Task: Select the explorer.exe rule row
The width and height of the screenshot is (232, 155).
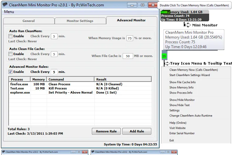Action: tap(80, 93)
